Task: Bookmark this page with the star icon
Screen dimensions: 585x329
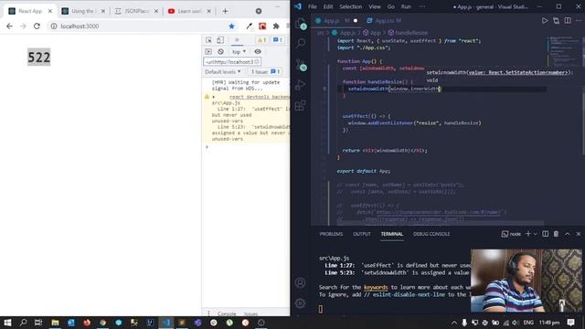Action: (x=231, y=27)
